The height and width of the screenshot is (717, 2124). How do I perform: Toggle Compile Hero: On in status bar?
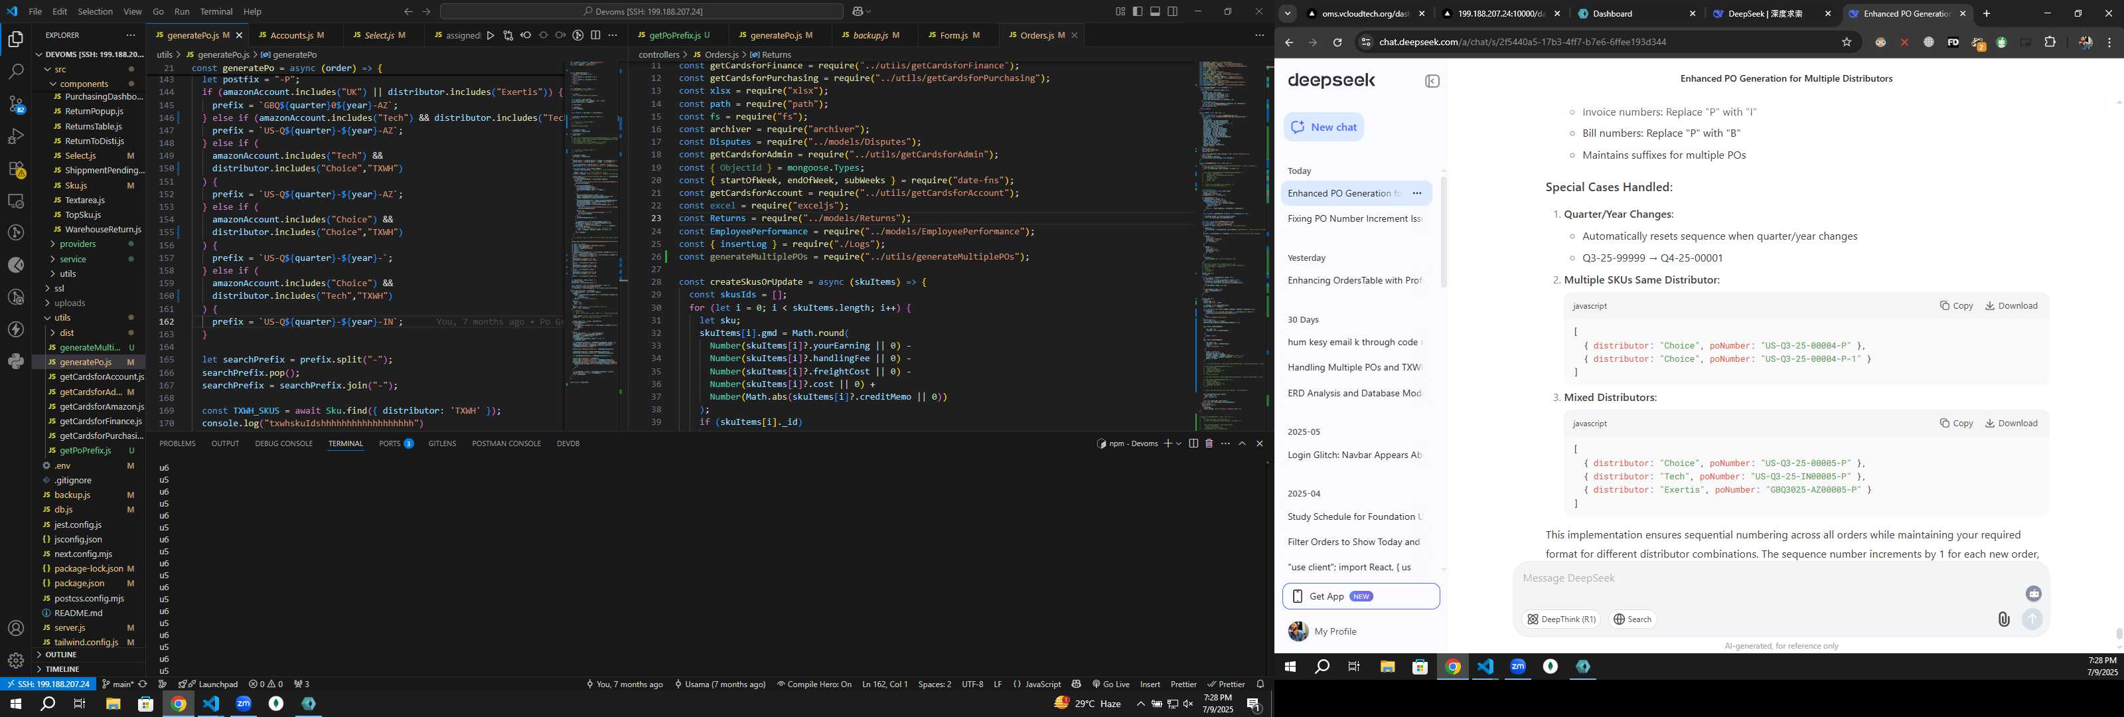814,684
